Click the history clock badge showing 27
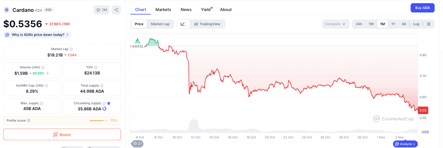The height and width of the screenshot is (148, 443). tap(137, 144)
